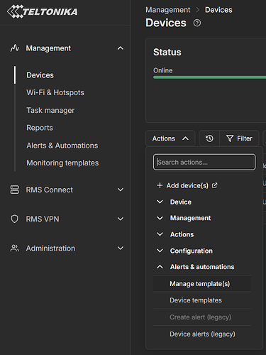Viewport: 266px width, 355px height.
Task: Choose Device alerts (legacy) action
Action: tap(202, 334)
